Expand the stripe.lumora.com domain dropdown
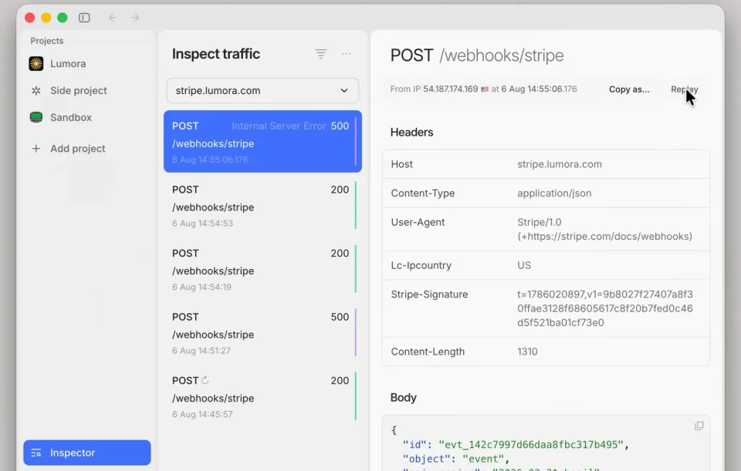The height and width of the screenshot is (471, 741). coord(262,91)
